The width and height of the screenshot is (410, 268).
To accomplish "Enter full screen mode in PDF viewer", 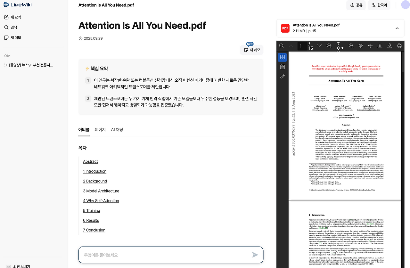I will [x=370, y=46].
